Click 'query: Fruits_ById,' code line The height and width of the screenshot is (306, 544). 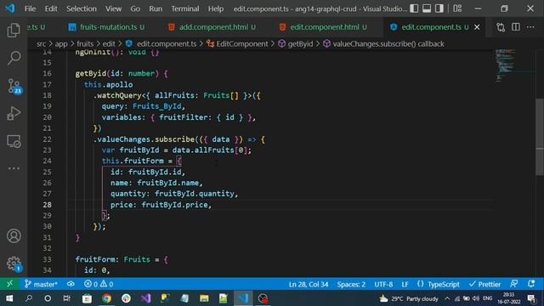pos(144,106)
